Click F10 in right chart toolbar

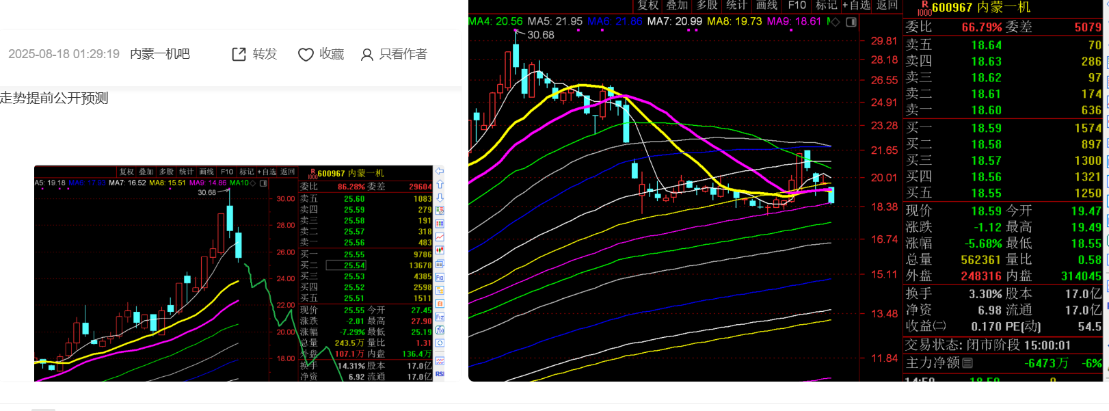click(x=797, y=5)
